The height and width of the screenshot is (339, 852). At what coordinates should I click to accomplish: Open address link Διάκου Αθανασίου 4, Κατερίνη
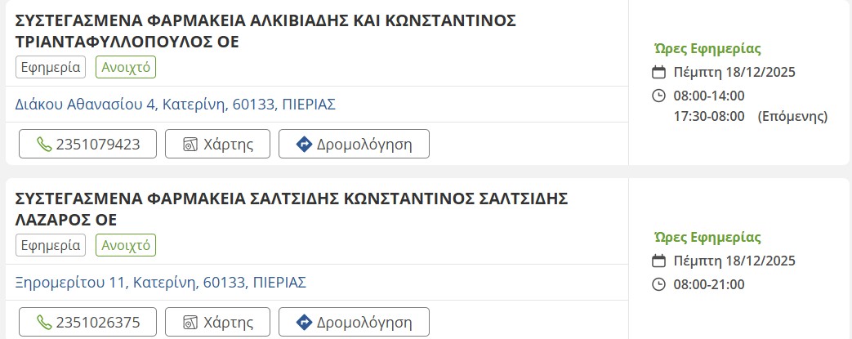click(x=176, y=105)
